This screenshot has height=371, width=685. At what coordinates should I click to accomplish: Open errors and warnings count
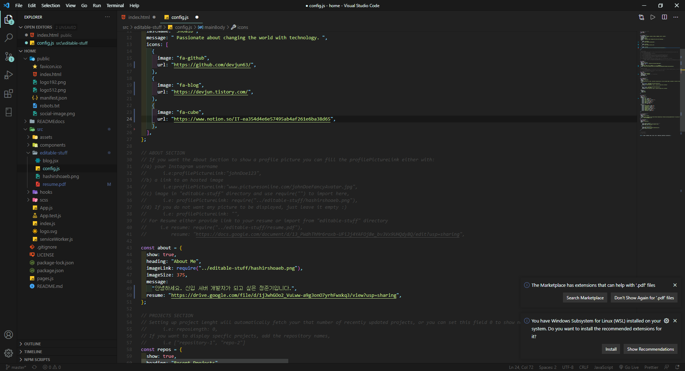click(x=52, y=367)
